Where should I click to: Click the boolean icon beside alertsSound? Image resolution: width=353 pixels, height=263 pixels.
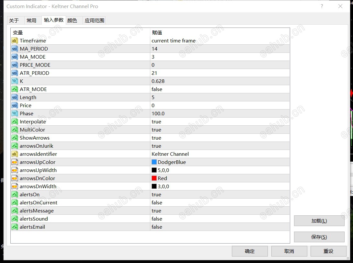(14, 219)
